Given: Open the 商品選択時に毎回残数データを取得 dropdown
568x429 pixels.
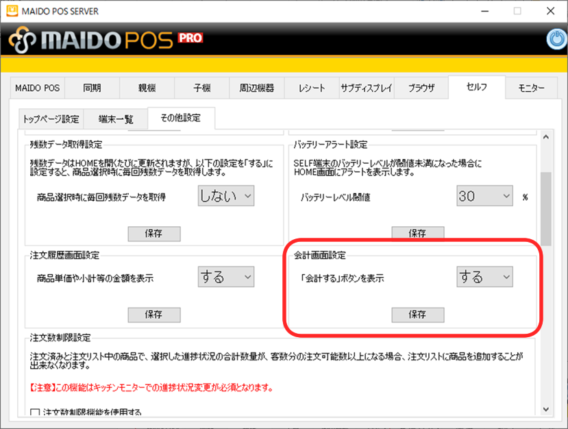Looking at the screenshot, I should (226, 196).
